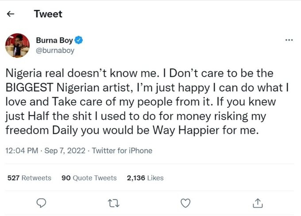The height and width of the screenshot is (216, 301).
Task: View the 90 Quote Tweets list
Action: click(89, 178)
